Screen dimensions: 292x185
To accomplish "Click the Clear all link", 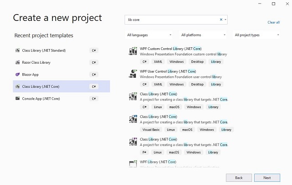I will [x=274, y=22].
